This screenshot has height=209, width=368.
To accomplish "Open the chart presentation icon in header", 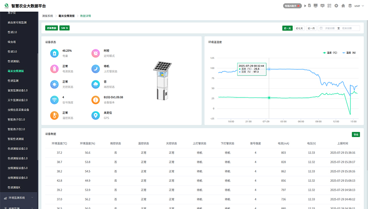I will click(x=322, y=6).
